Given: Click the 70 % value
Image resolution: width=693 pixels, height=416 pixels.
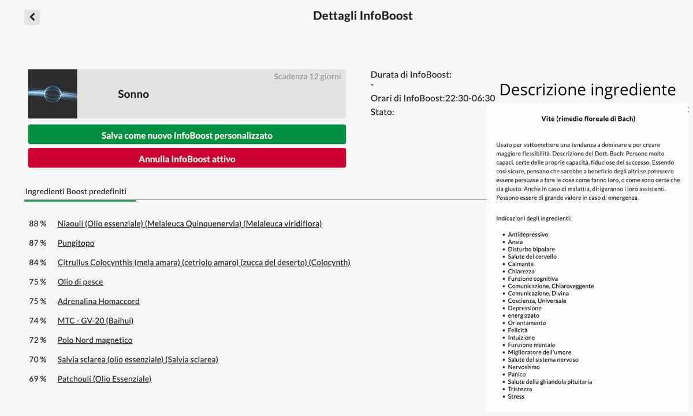Looking at the screenshot, I should point(38,359).
